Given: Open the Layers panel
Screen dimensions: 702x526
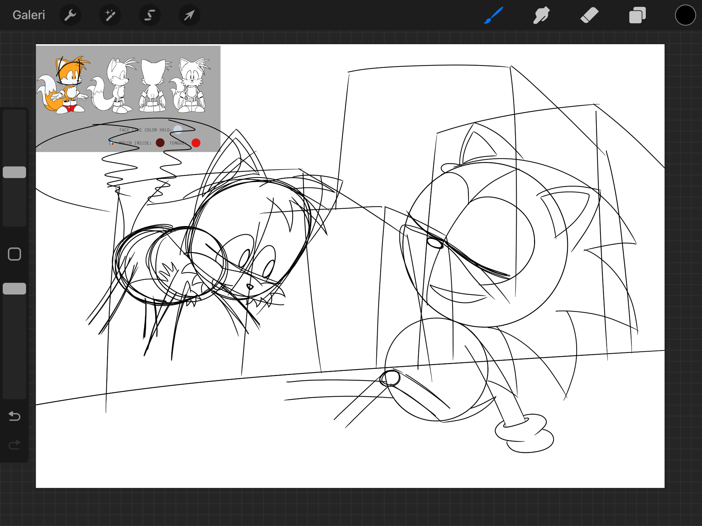Looking at the screenshot, I should click(x=638, y=15).
